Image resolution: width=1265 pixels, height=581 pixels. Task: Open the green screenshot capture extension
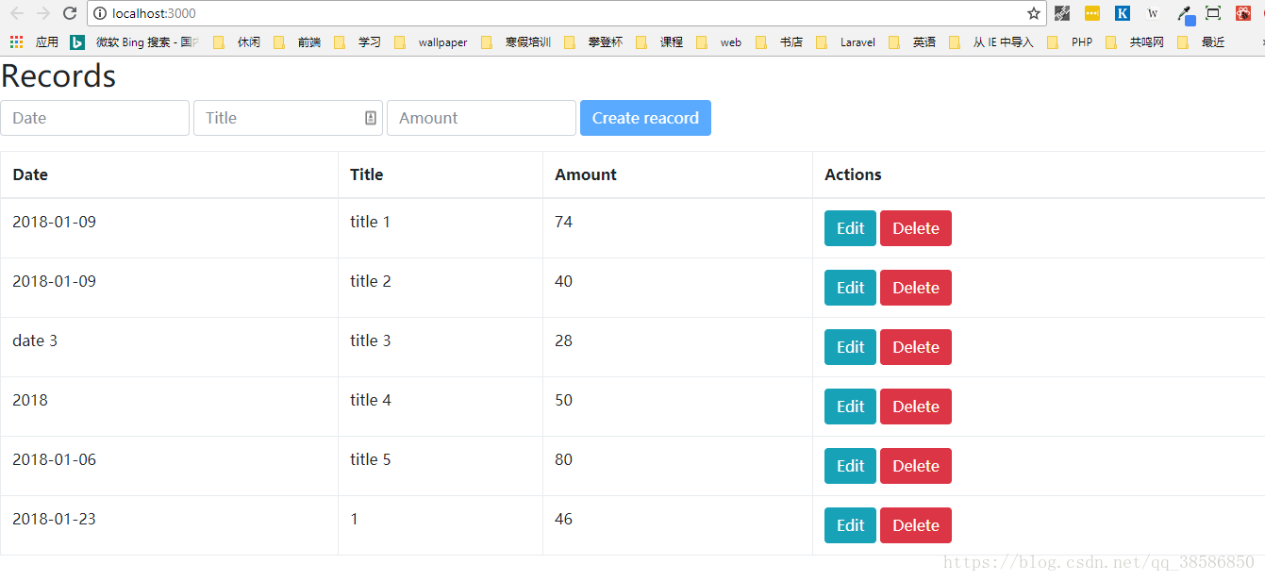tap(1213, 13)
